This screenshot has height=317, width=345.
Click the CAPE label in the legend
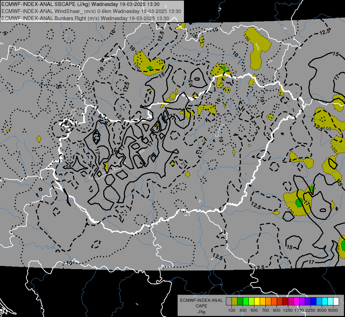[x=201, y=306]
